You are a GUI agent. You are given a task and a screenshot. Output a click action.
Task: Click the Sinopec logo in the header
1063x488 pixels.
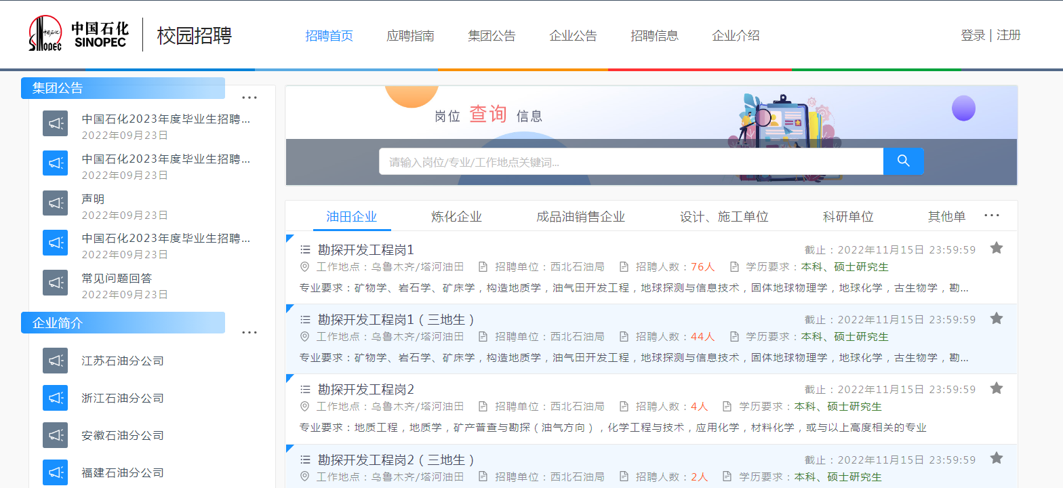[78, 35]
